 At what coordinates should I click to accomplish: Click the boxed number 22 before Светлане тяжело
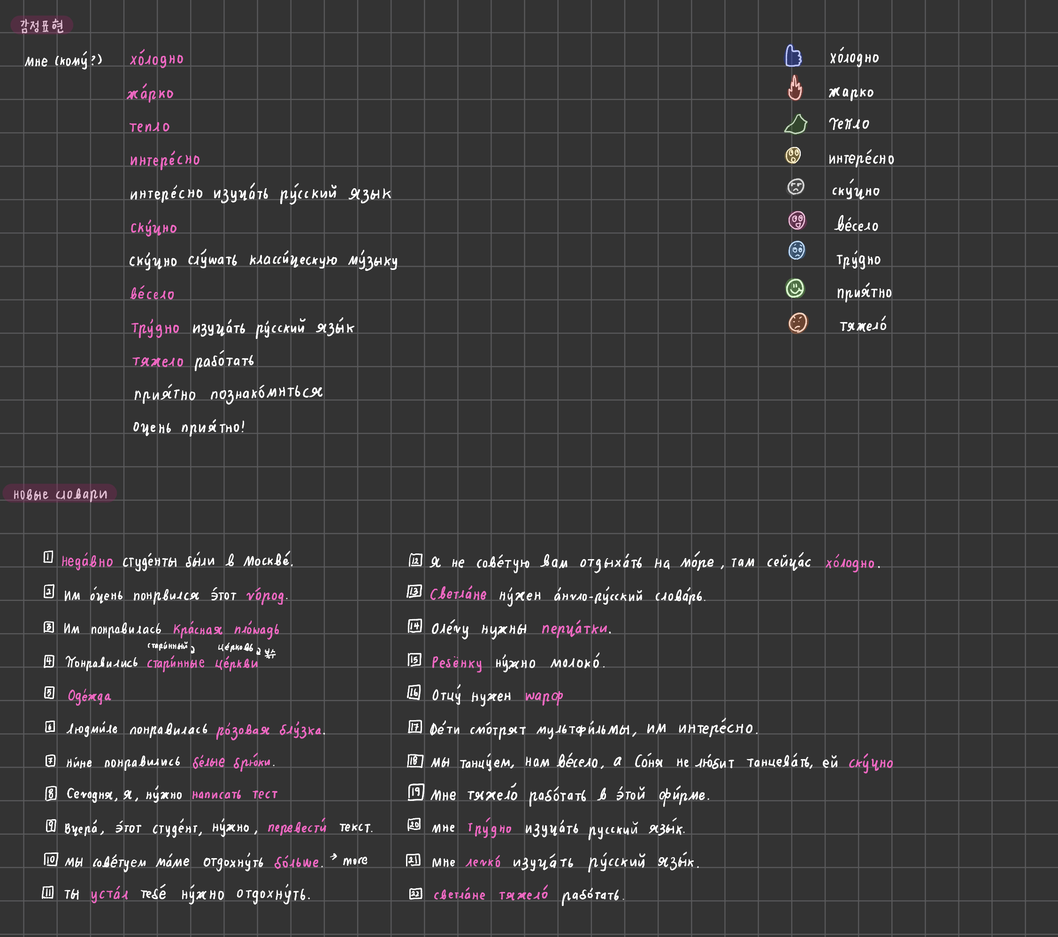(416, 893)
